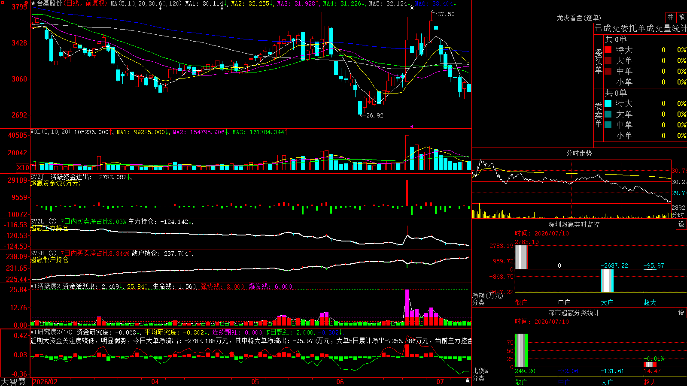Click the 2026/02 date label on the axis
Screen dimensions: 687x386
pyautogui.click(x=45, y=382)
